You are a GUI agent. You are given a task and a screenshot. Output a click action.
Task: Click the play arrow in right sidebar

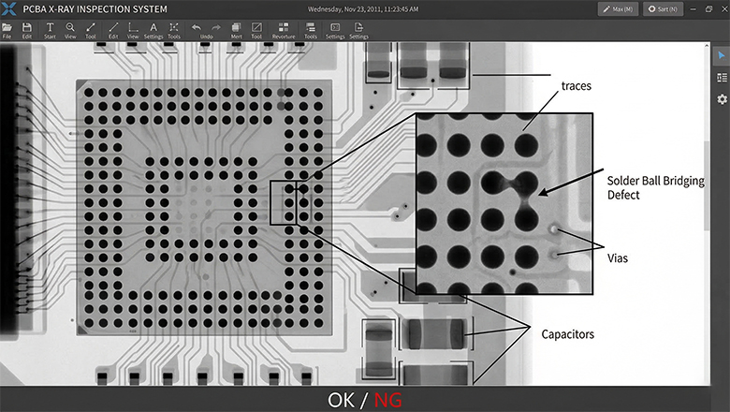pos(722,56)
